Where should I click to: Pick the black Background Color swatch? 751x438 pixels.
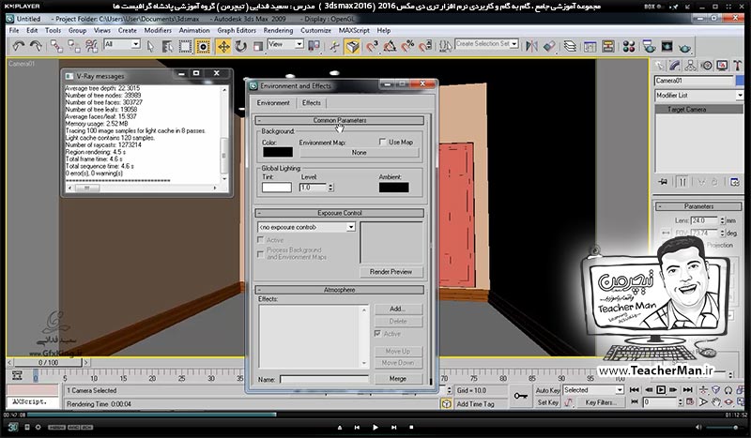tap(278, 152)
